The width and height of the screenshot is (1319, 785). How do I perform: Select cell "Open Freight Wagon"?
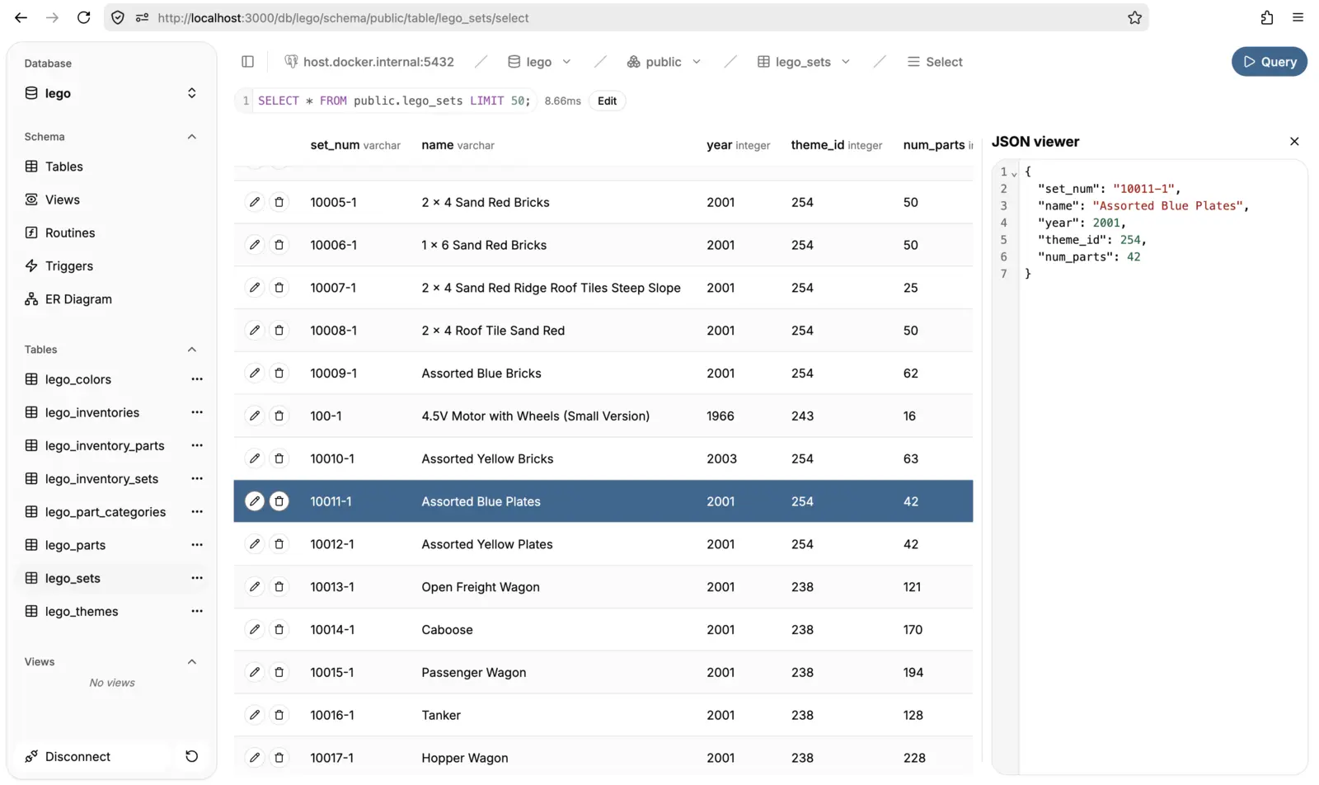pos(481,587)
